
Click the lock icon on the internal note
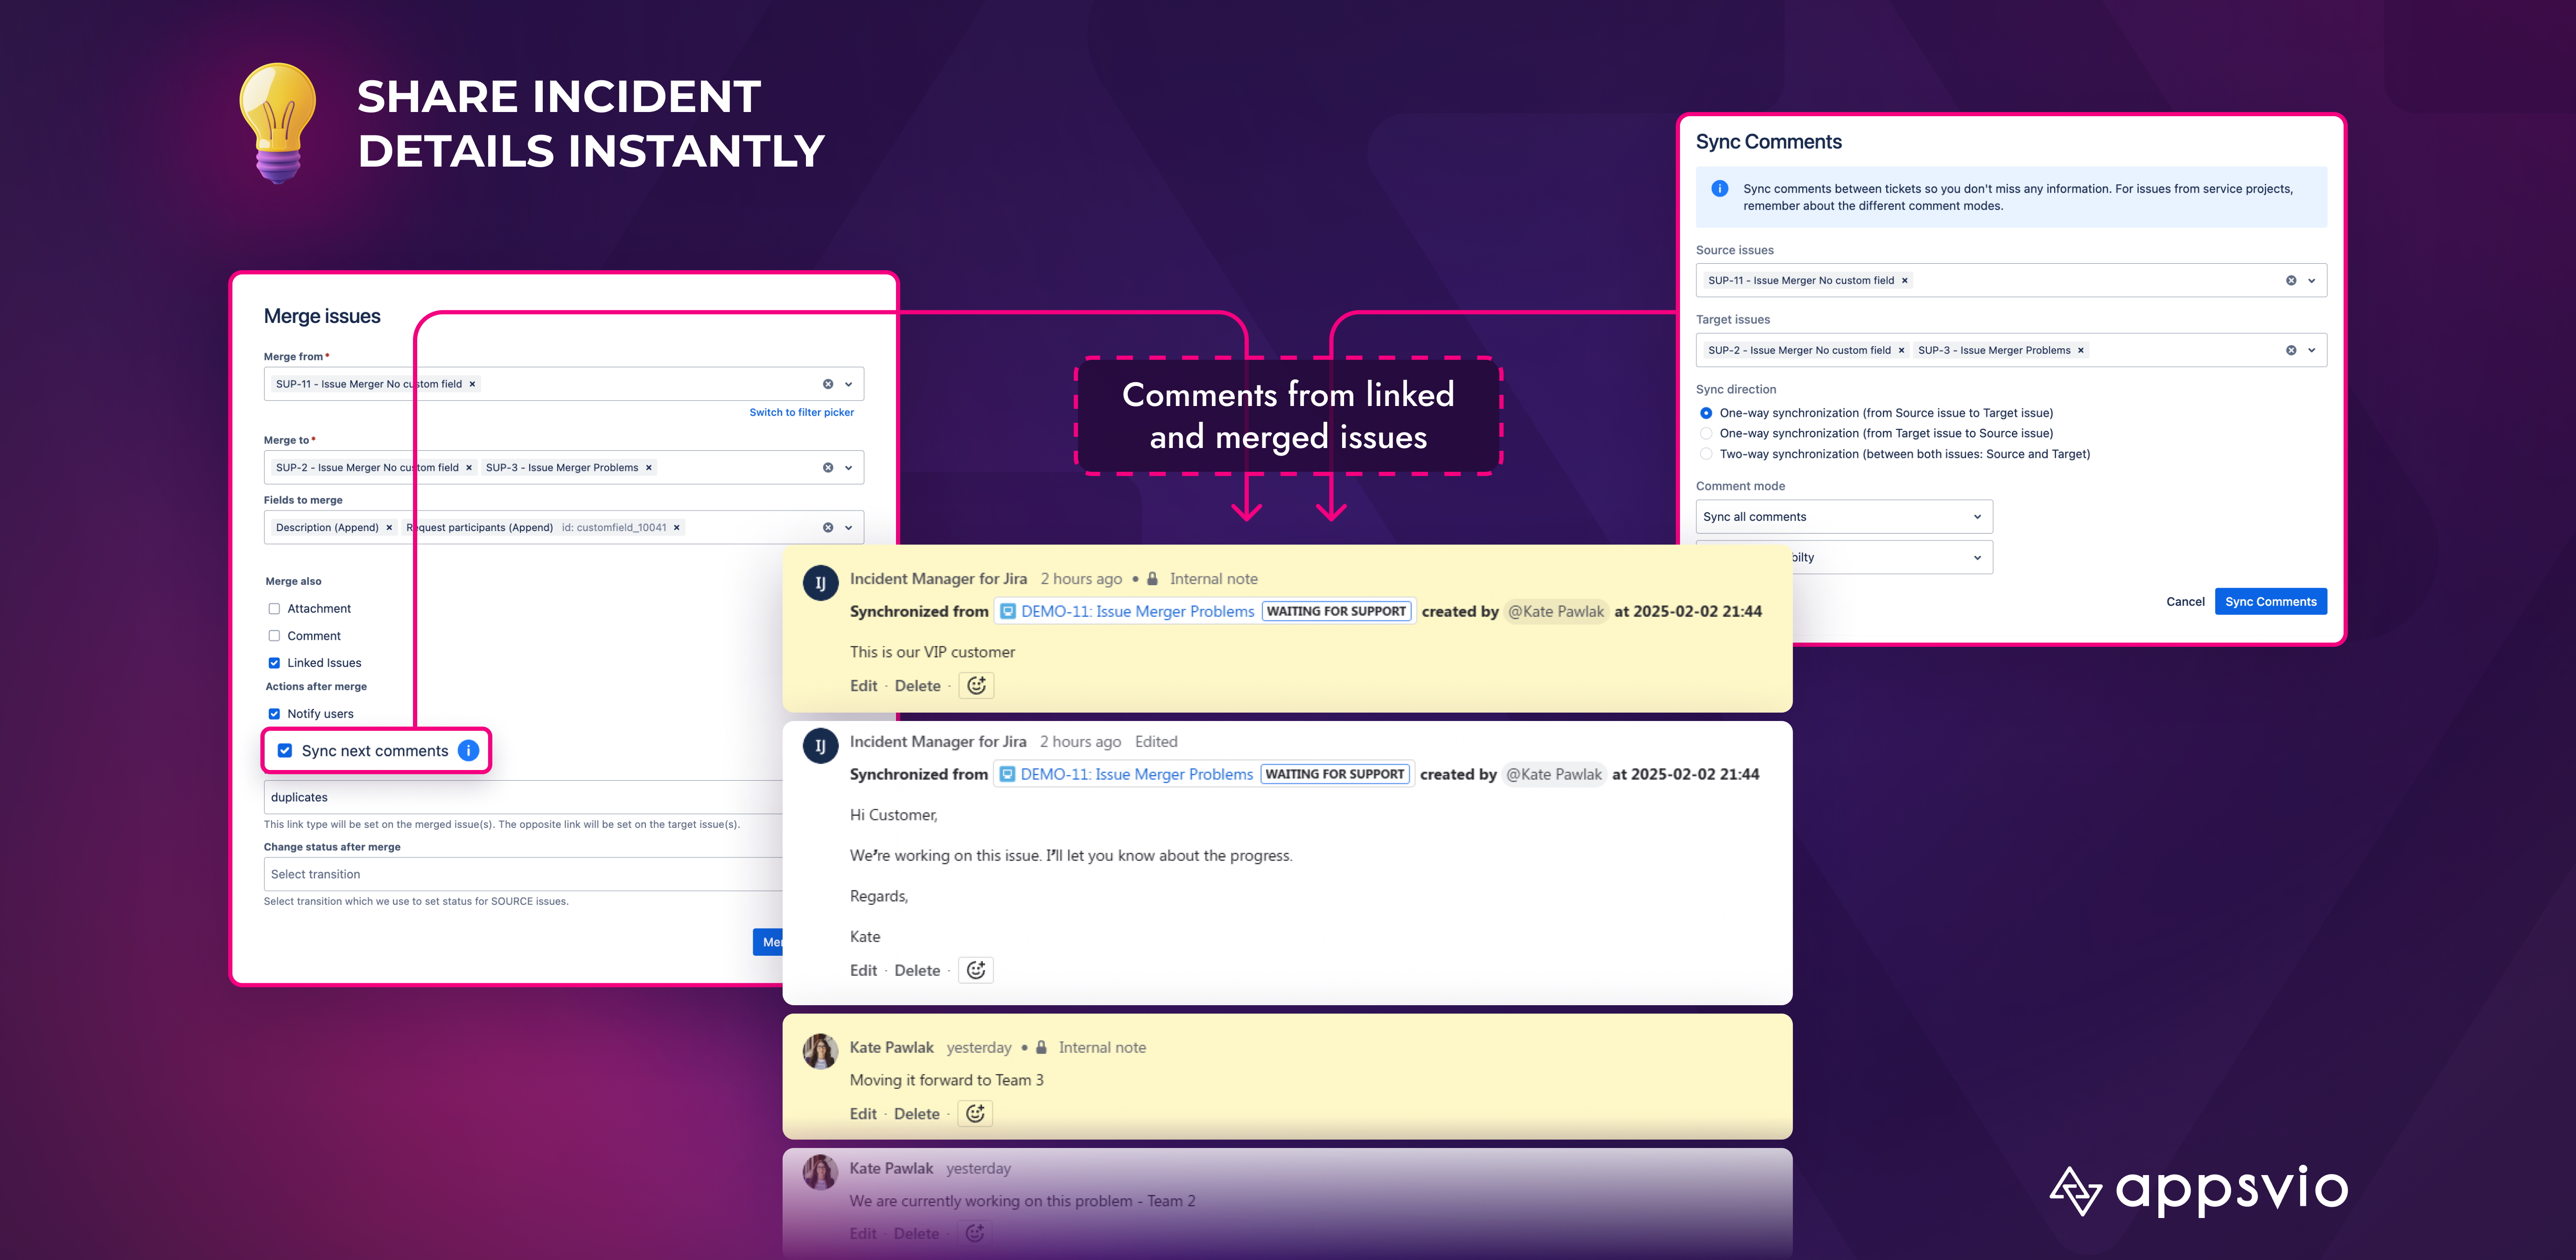(x=1152, y=578)
